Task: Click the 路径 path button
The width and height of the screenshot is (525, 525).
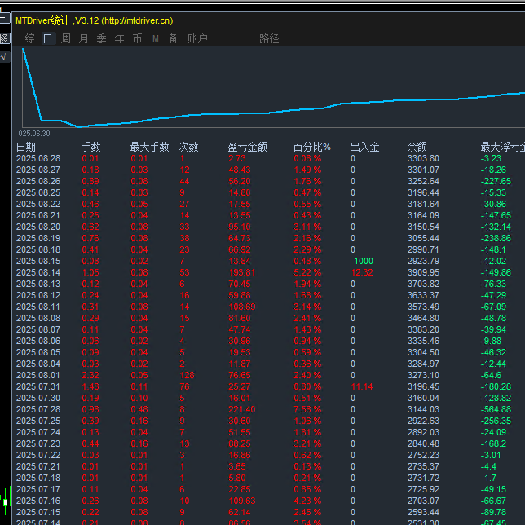Action: [269, 38]
